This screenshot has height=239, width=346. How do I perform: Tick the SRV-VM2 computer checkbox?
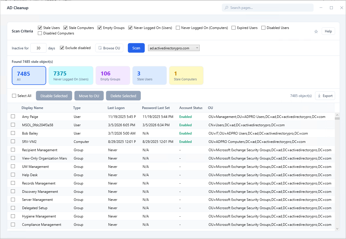[x=13, y=141]
